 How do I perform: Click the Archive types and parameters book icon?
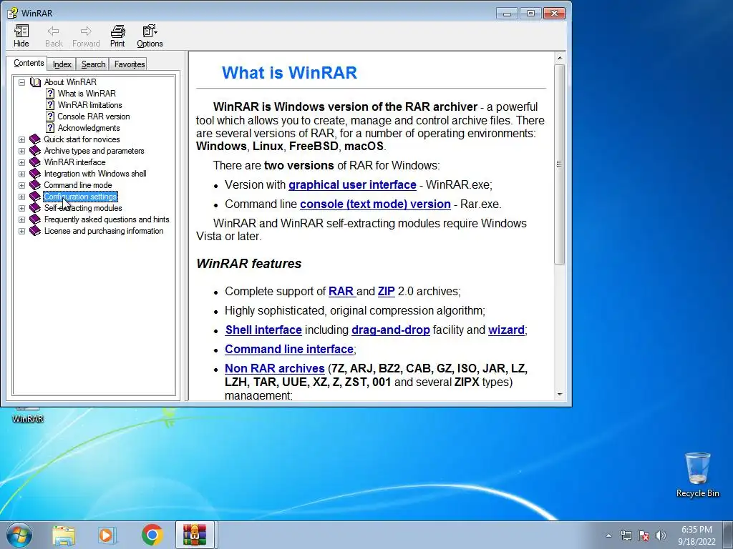(35, 151)
